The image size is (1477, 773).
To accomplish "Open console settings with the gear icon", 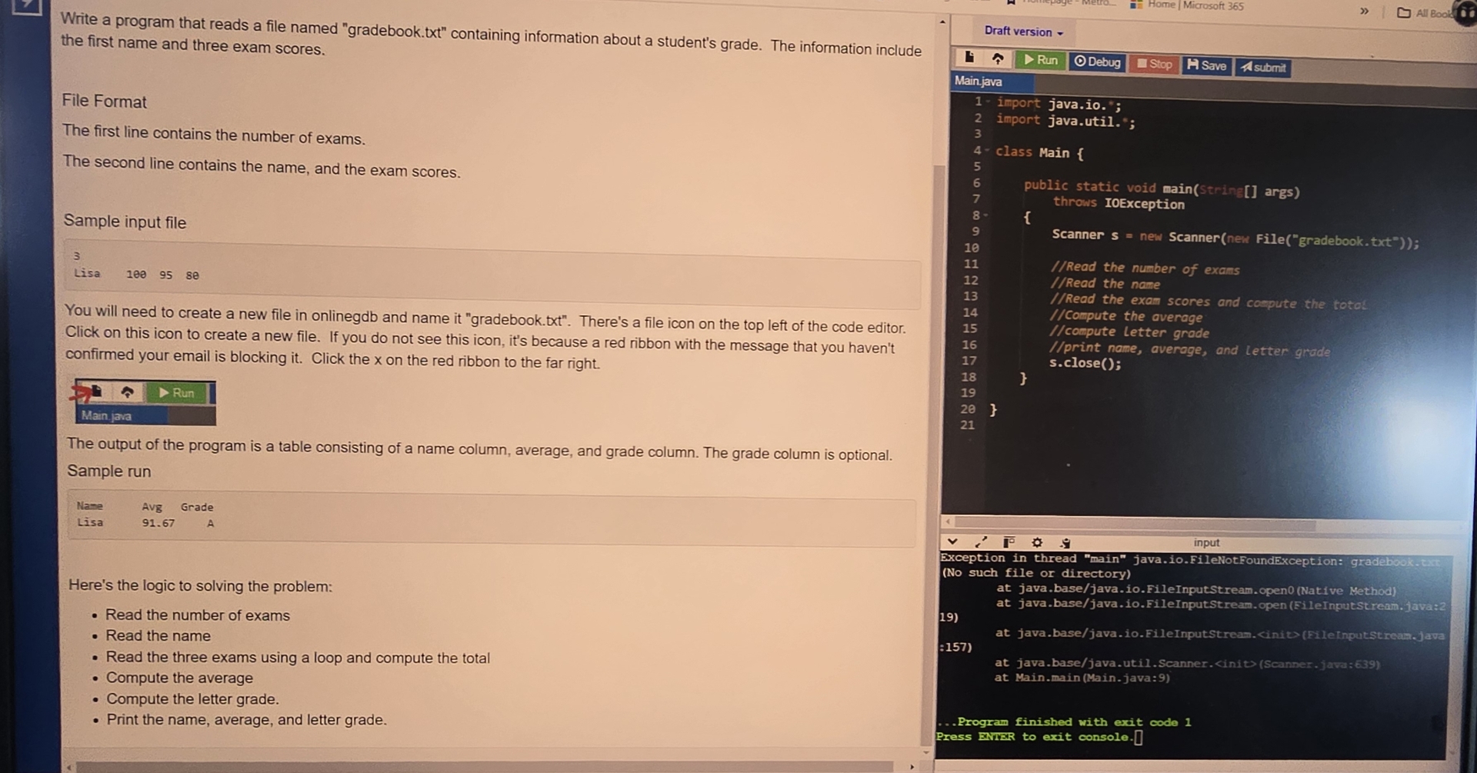I will [x=1036, y=542].
